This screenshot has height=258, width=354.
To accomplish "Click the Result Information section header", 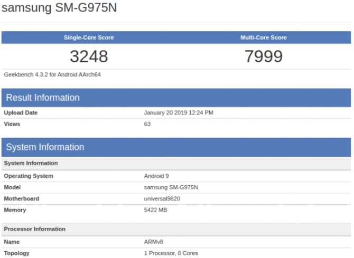I will click(176, 98).
